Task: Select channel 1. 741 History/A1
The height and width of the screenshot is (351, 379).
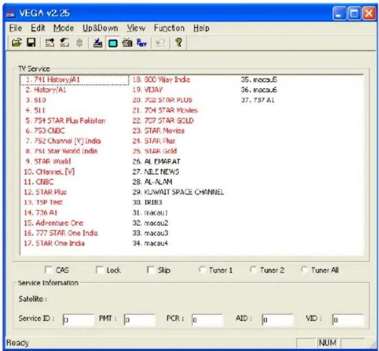Action: coord(75,80)
